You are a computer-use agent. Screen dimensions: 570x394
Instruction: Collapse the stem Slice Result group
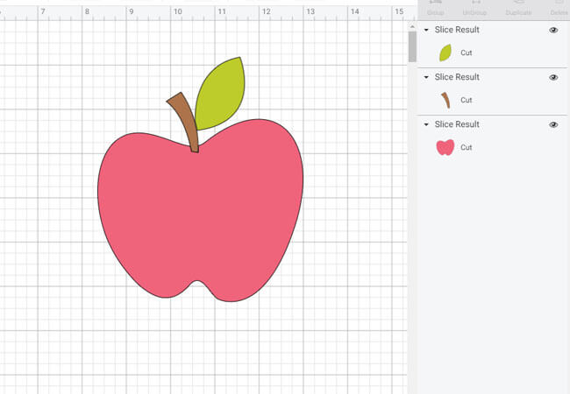[x=426, y=77]
